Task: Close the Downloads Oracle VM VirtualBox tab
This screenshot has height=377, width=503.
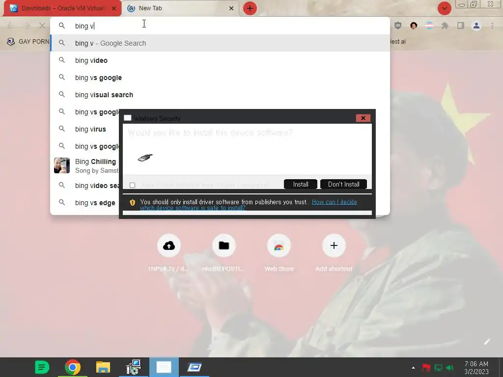Action: click(x=114, y=8)
